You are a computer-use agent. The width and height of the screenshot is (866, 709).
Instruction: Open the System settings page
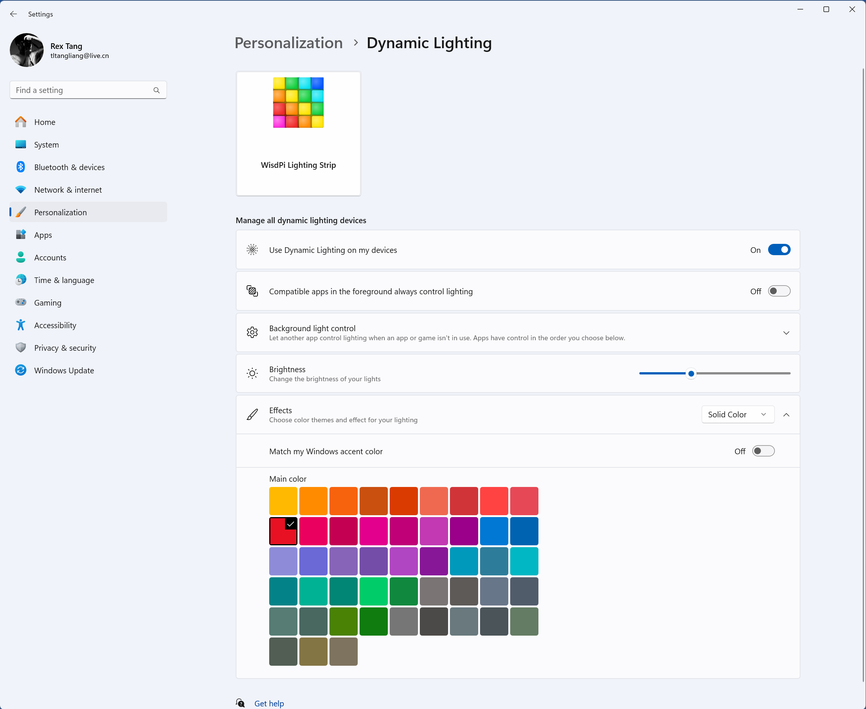[x=47, y=145]
